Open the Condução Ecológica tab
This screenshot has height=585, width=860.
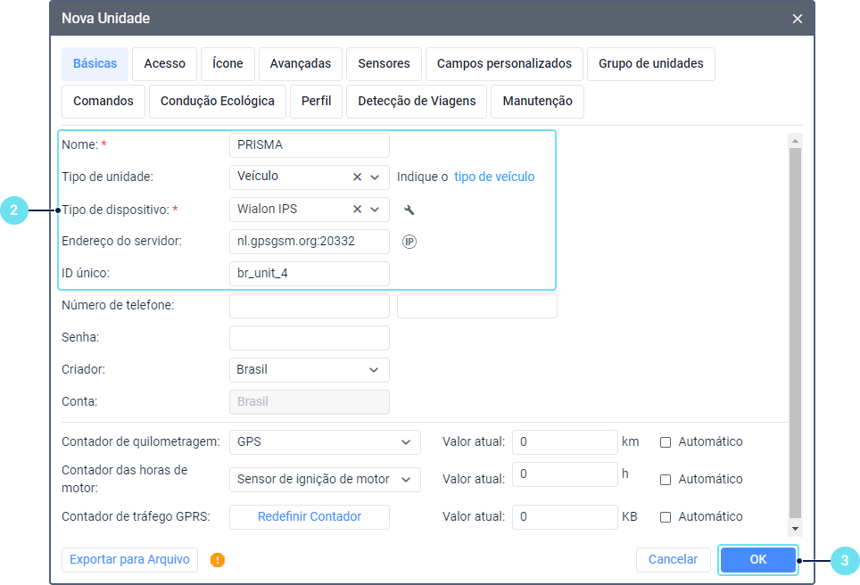(x=218, y=102)
